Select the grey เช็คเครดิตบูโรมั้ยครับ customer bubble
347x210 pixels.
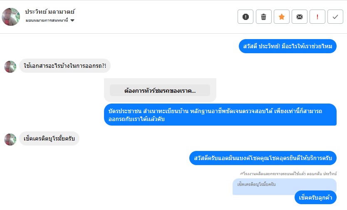coord(49,138)
